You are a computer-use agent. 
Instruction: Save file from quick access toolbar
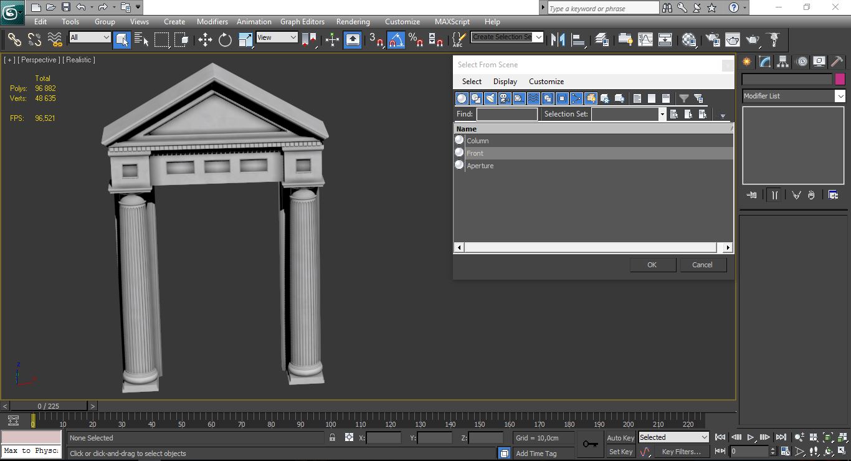[x=65, y=7]
